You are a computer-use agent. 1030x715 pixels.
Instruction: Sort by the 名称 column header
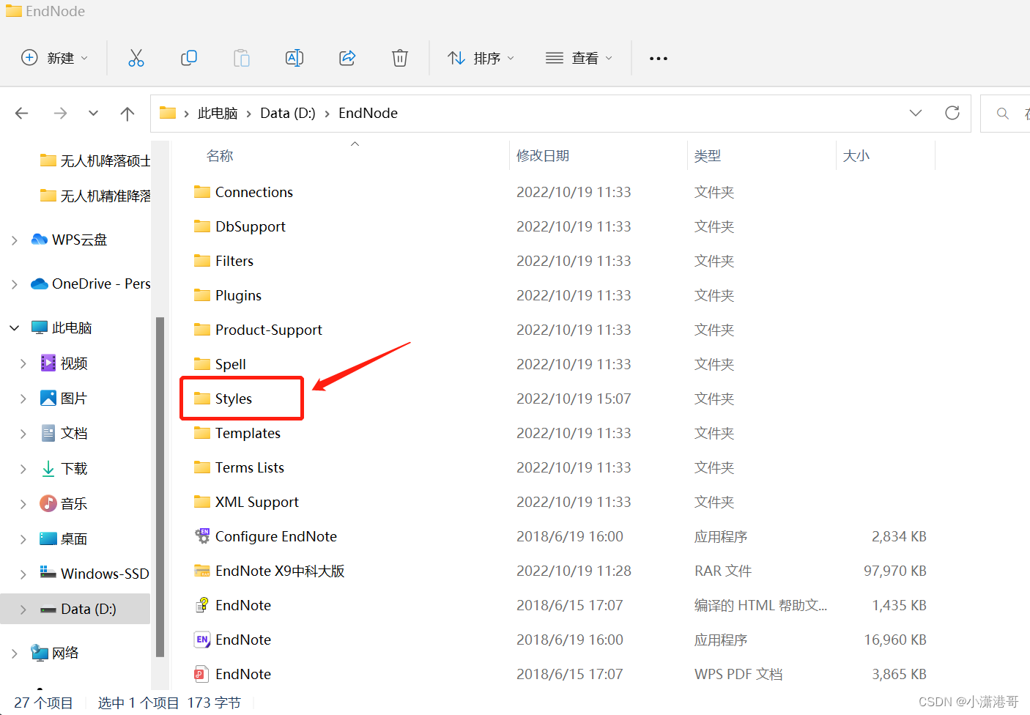(220, 155)
